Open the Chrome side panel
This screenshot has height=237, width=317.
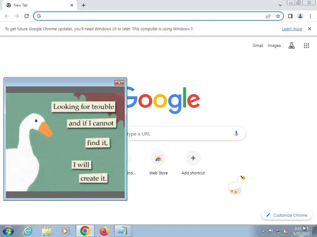coord(290,16)
